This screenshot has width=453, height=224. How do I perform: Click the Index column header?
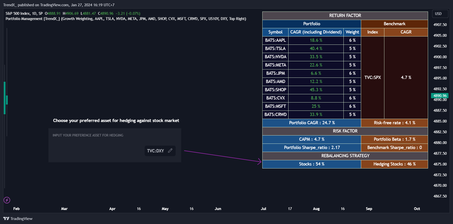coord(373,32)
